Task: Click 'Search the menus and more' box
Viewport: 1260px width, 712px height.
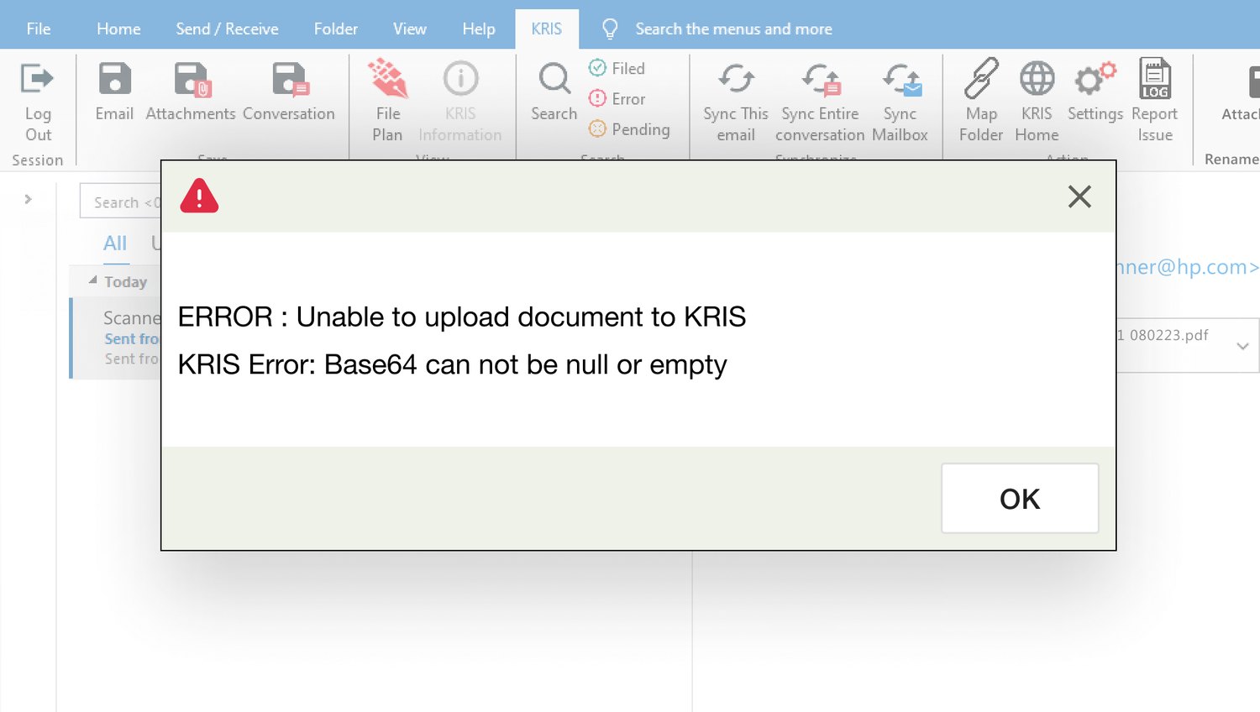Action: coord(733,29)
